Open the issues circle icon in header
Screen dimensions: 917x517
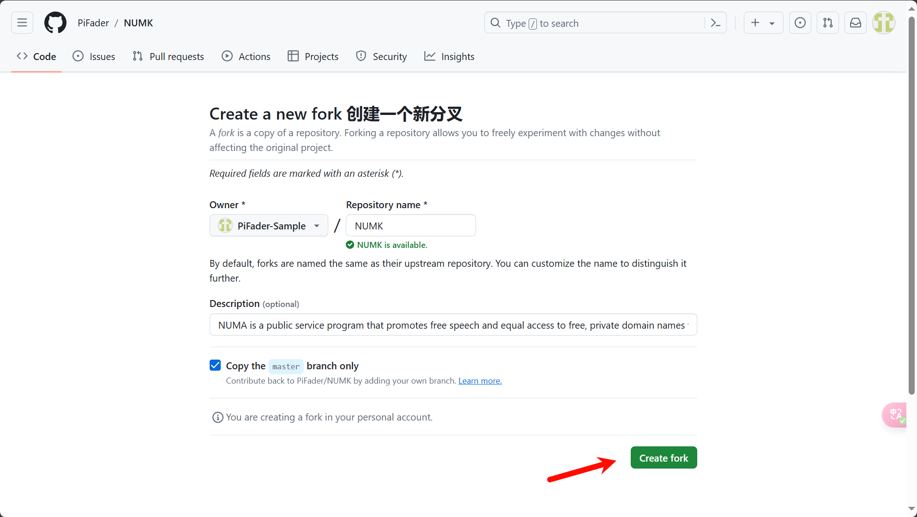(x=800, y=23)
